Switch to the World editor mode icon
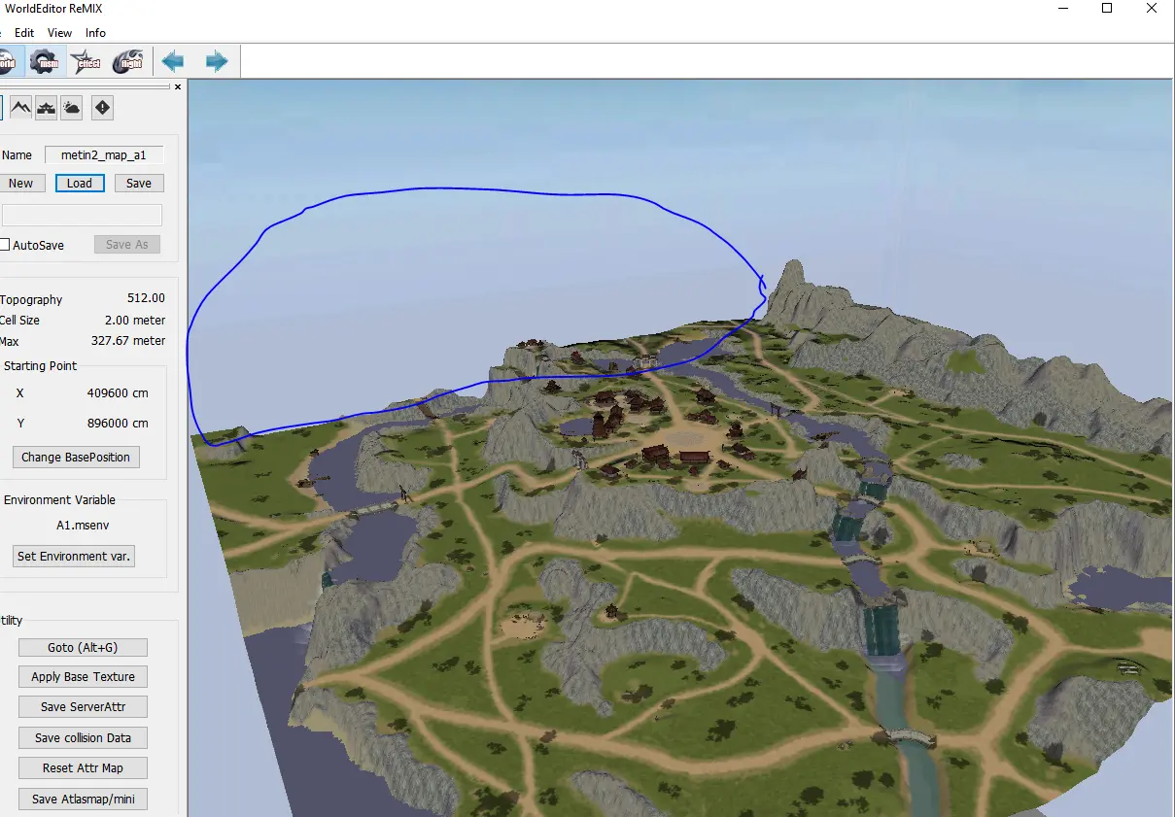1175x817 pixels. tap(6, 62)
